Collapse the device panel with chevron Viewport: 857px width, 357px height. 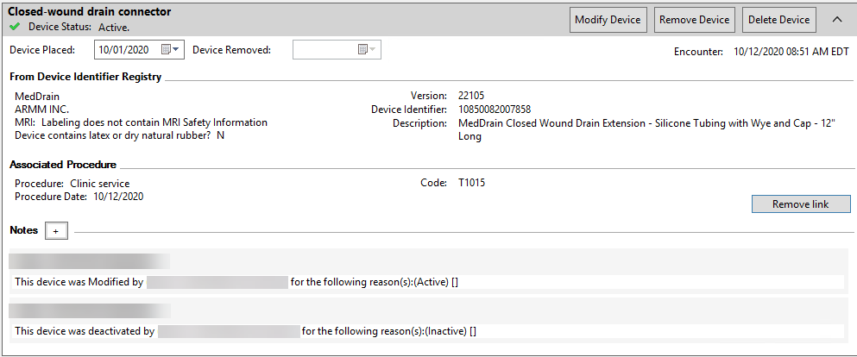click(837, 20)
